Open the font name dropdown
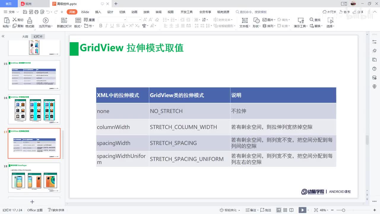Image resolution: width=380 pixels, height=214 pixels. 125,20
